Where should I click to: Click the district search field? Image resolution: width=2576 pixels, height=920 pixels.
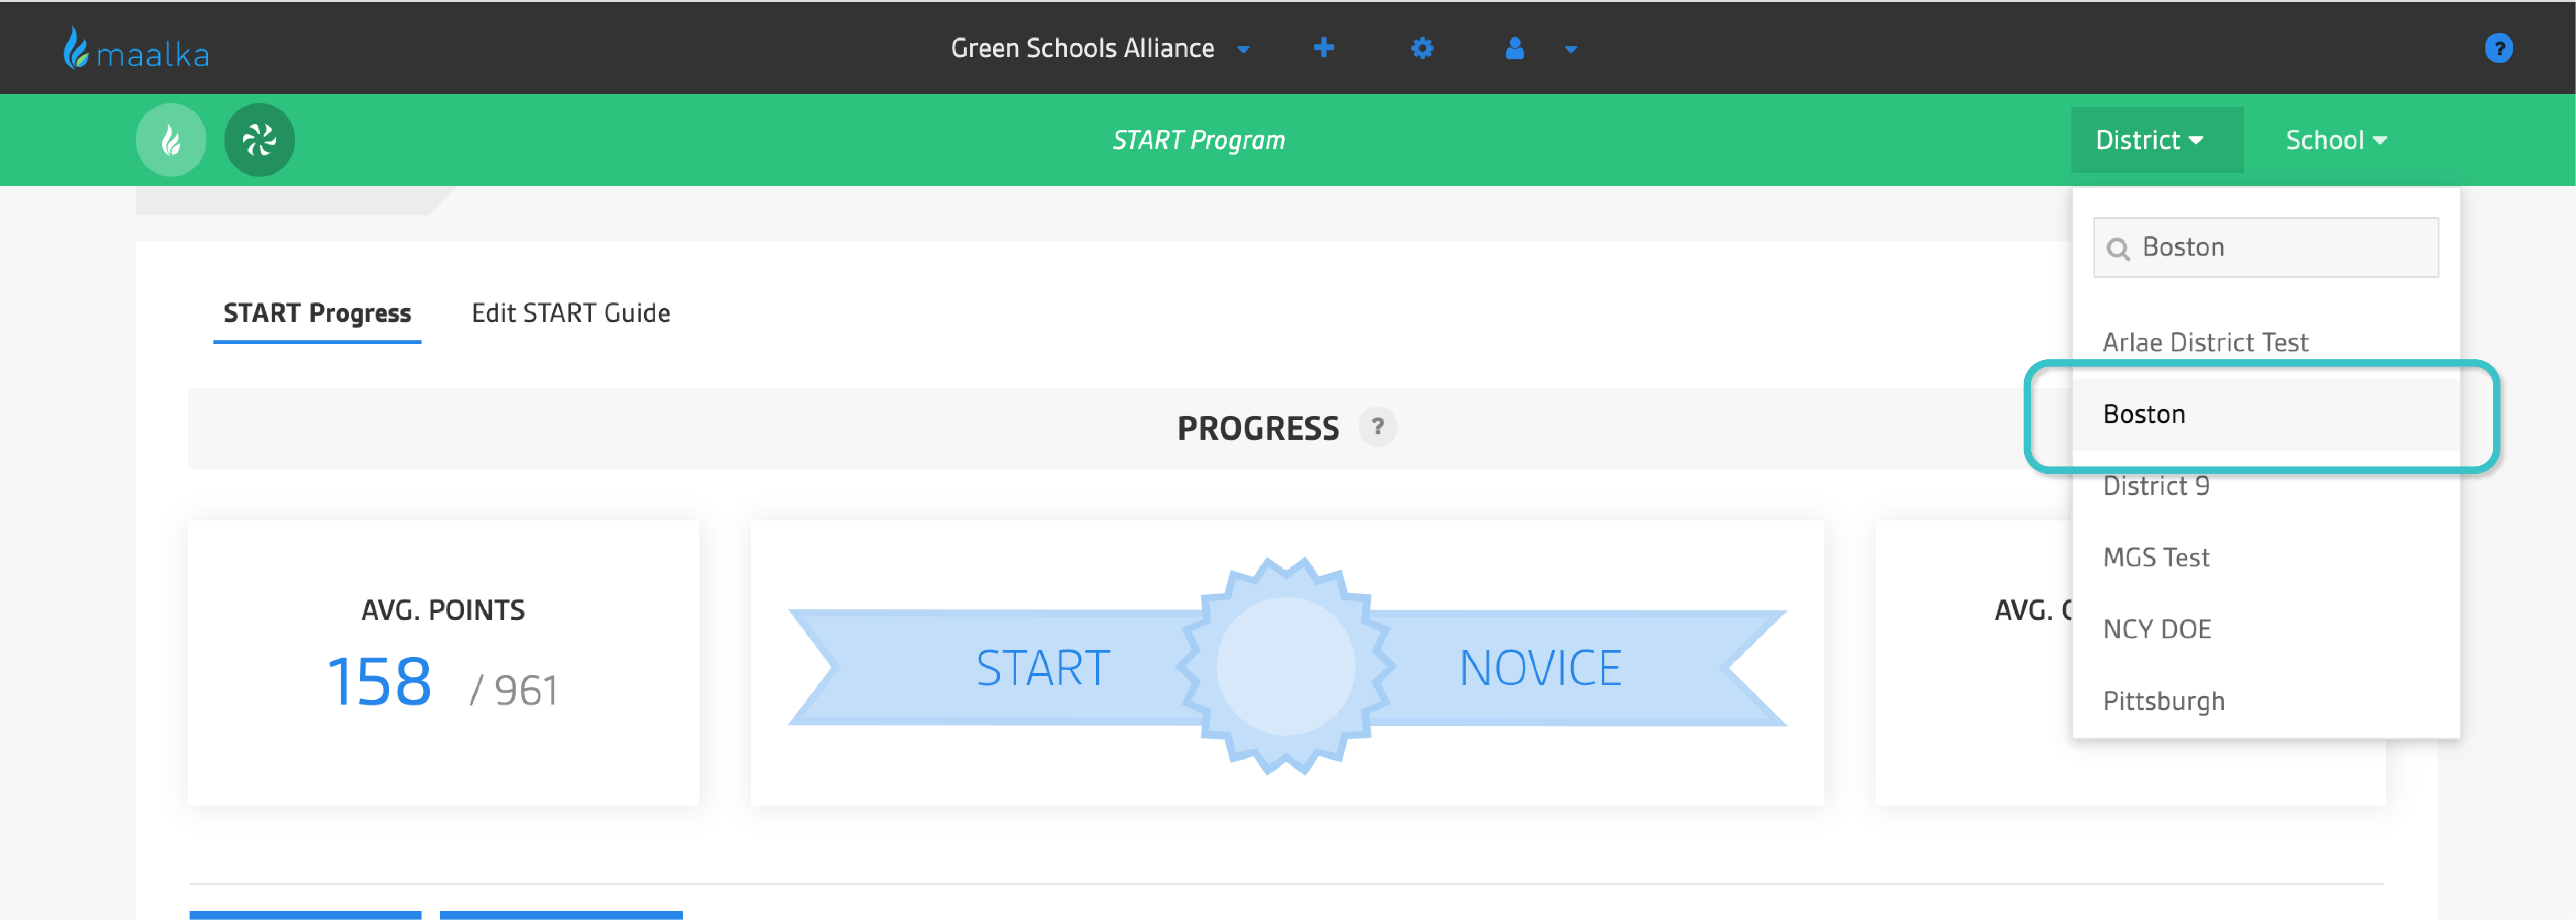click(2265, 247)
